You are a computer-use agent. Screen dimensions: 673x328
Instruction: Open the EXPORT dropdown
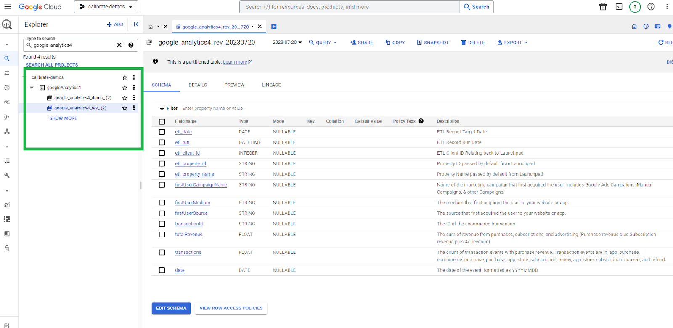(x=512, y=43)
